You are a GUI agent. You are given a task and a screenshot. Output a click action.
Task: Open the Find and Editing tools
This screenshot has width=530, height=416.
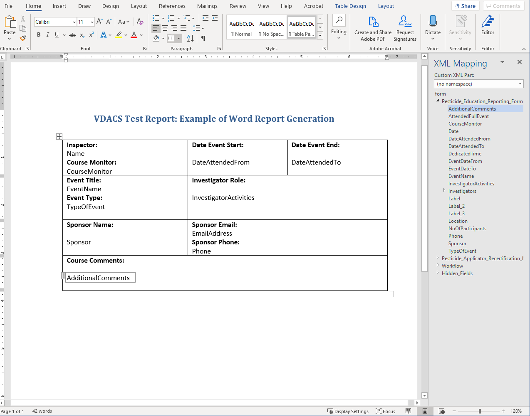point(339,27)
